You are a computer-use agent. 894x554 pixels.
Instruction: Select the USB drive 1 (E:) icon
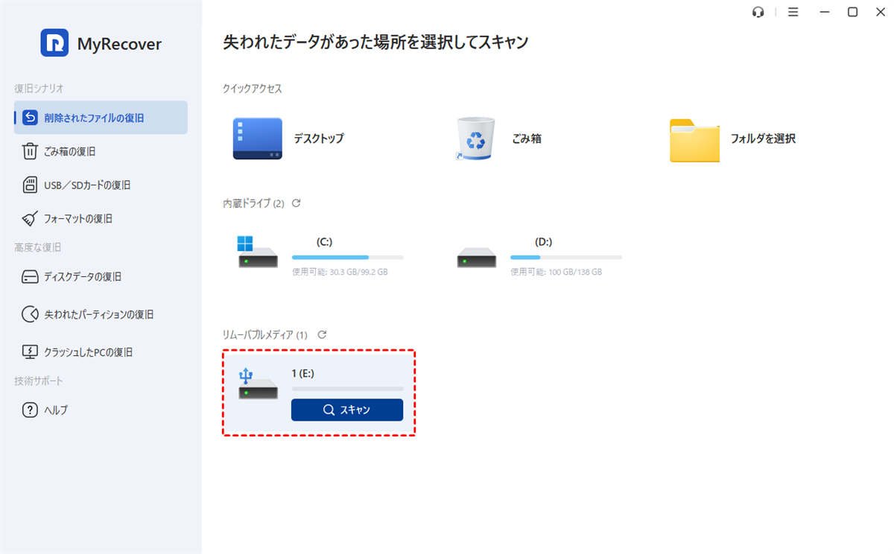tap(257, 383)
